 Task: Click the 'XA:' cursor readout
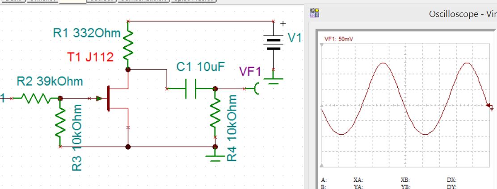click(x=358, y=180)
